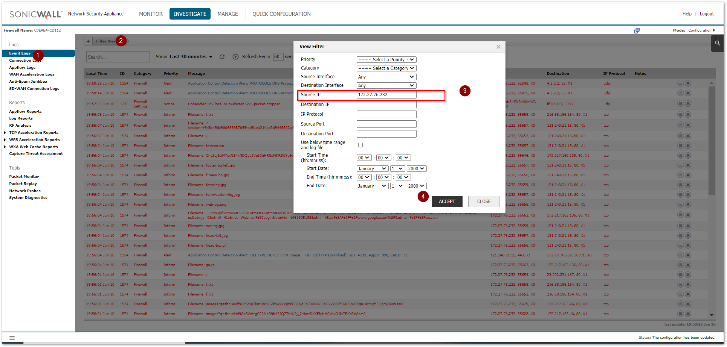
Task: Open details icon for favicon.ico row
Action: click(681, 145)
